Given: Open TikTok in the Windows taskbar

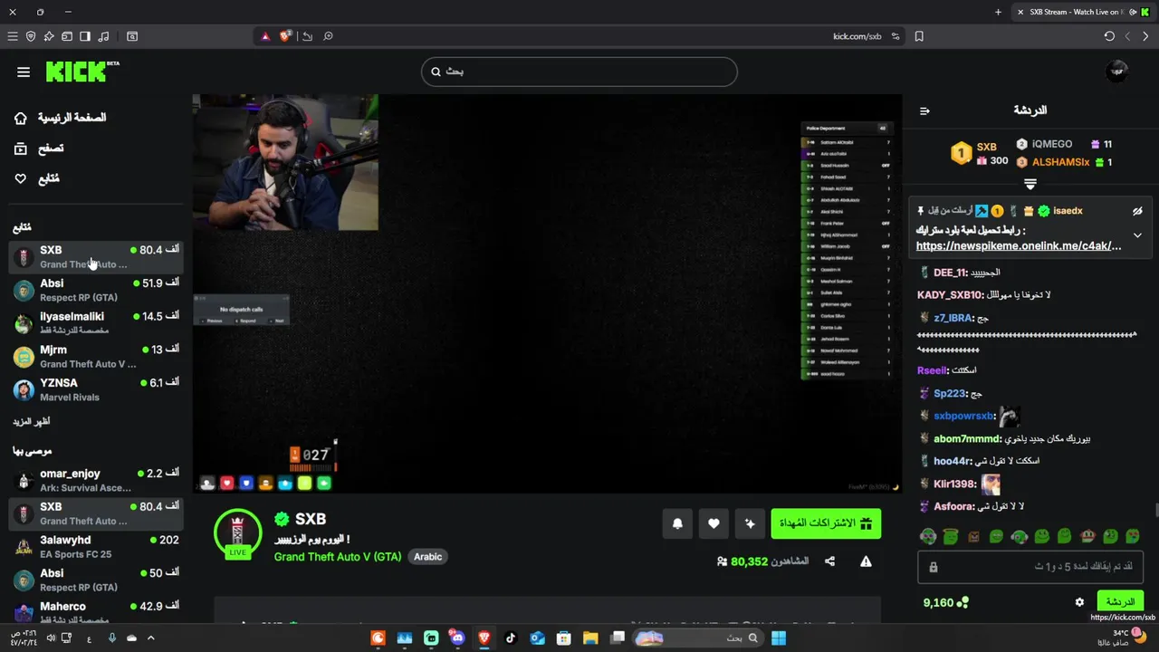Looking at the screenshot, I should [510, 638].
